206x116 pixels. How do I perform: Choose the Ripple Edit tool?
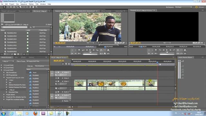(x=11, y=7)
